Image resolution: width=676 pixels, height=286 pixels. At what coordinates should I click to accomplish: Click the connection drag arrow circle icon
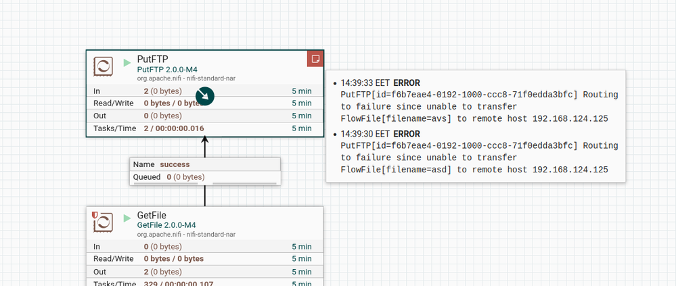(x=205, y=95)
